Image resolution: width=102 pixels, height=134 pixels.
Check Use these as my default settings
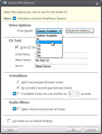[9, 121]
